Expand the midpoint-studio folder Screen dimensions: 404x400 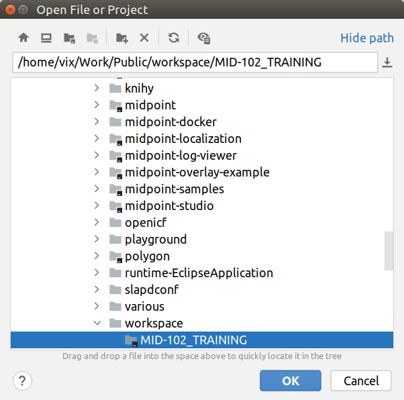click(97, 205)
